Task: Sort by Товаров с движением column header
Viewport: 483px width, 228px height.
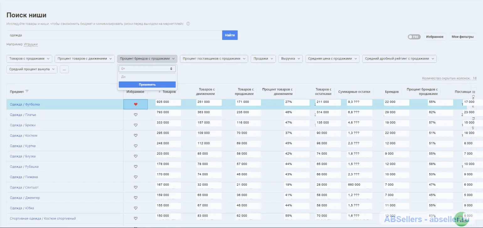Action: point(205,92)
